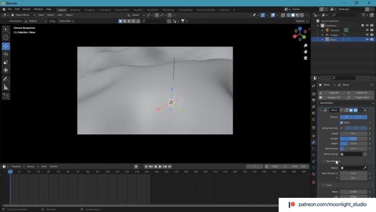
Task: Open the Playback dropdown in timeline
Action: point(18,166)
